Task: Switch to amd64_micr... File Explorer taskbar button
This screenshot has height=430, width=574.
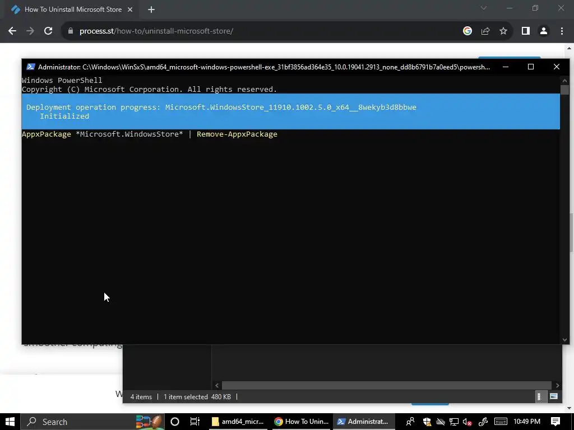Action: pyautogui.click(x=238, y=422)
